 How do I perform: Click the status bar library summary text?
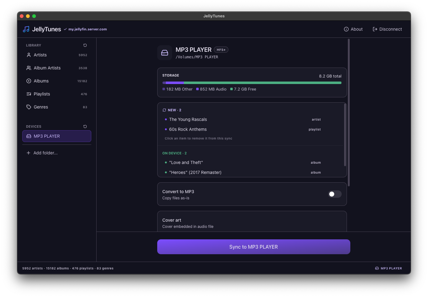[68, 268]
